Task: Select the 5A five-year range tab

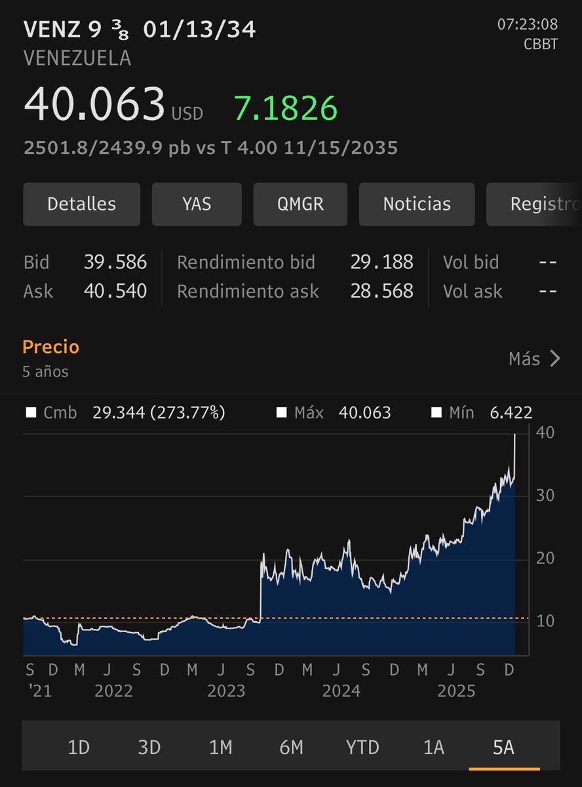Action: coord(504,748)
